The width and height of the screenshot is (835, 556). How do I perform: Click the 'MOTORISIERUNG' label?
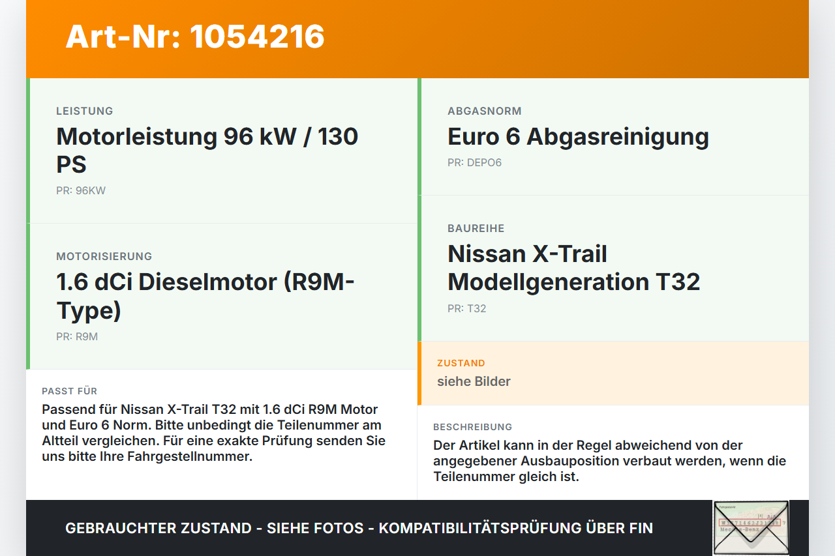[104, 256]
